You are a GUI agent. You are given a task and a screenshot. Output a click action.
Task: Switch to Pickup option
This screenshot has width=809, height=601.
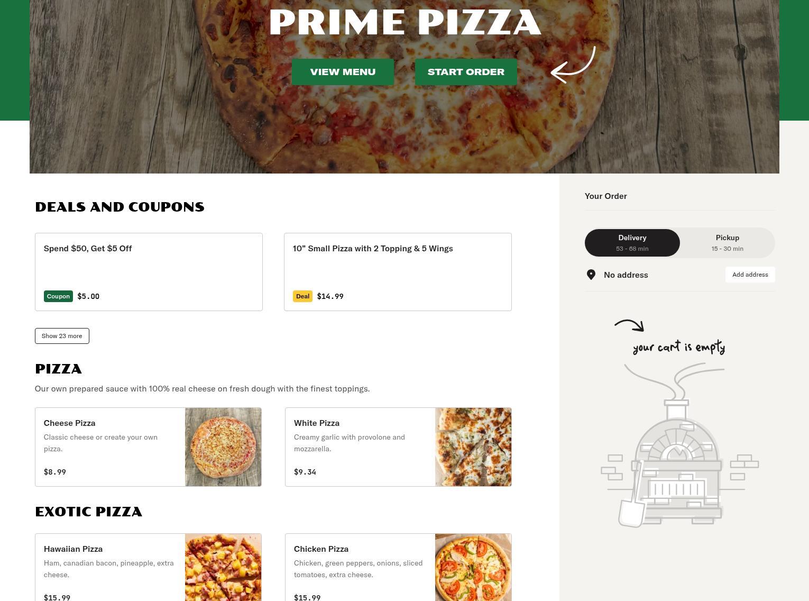click(x=728, y=243)
